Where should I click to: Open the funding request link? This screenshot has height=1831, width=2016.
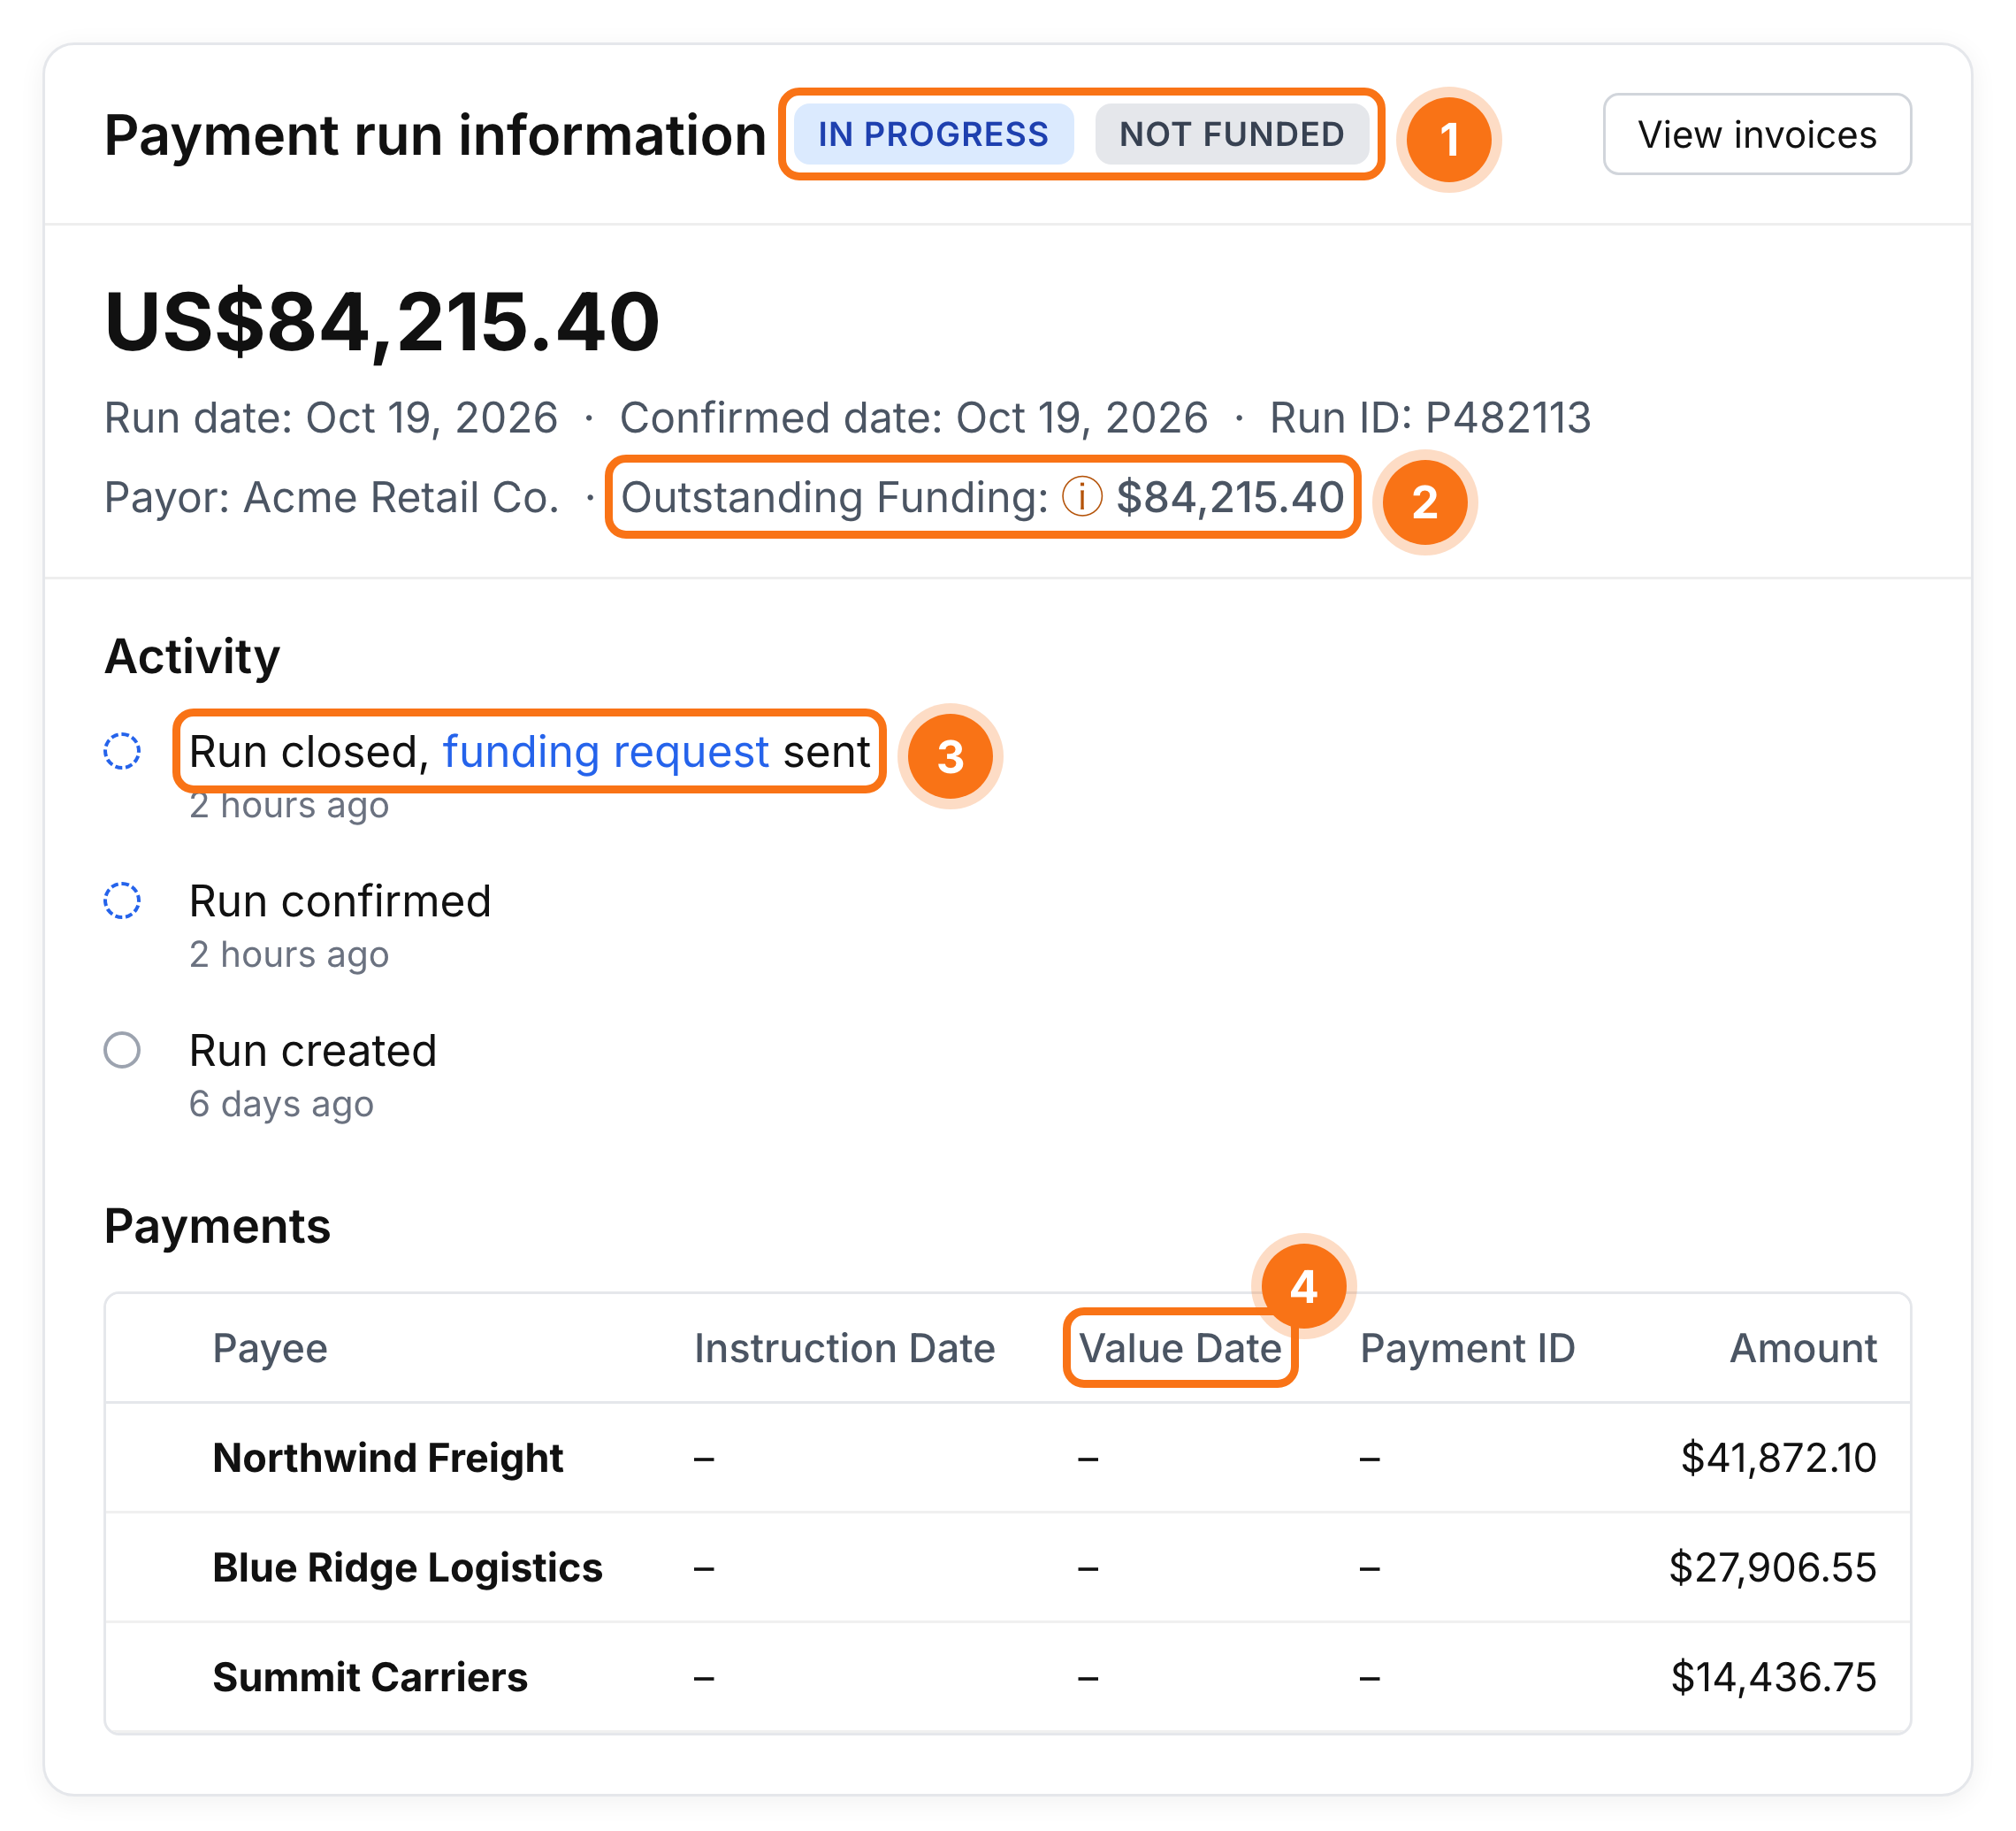coord(606,751)
